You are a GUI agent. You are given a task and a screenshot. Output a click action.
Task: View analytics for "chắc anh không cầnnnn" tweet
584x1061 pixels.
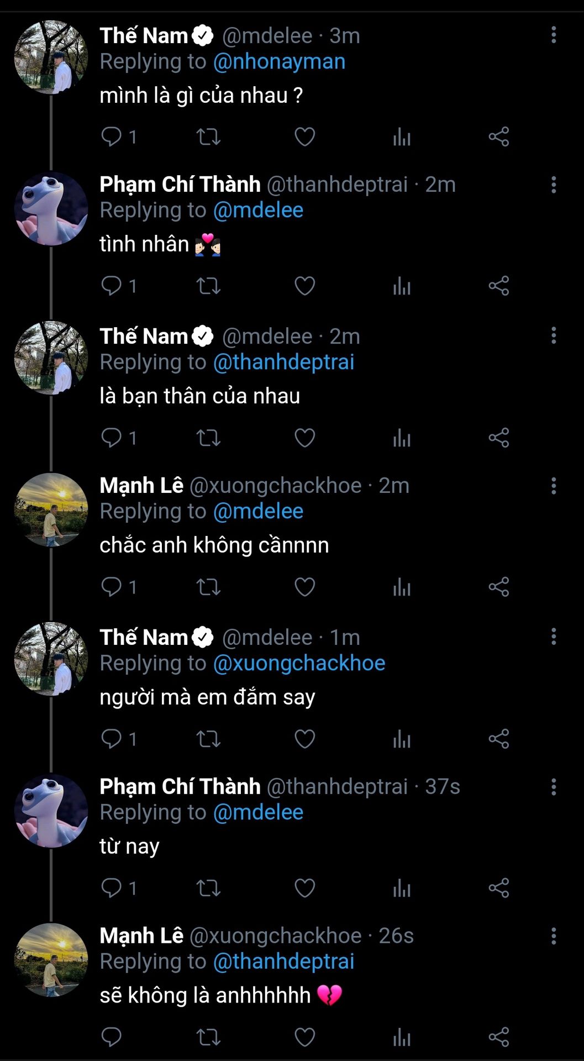[402, 587]
